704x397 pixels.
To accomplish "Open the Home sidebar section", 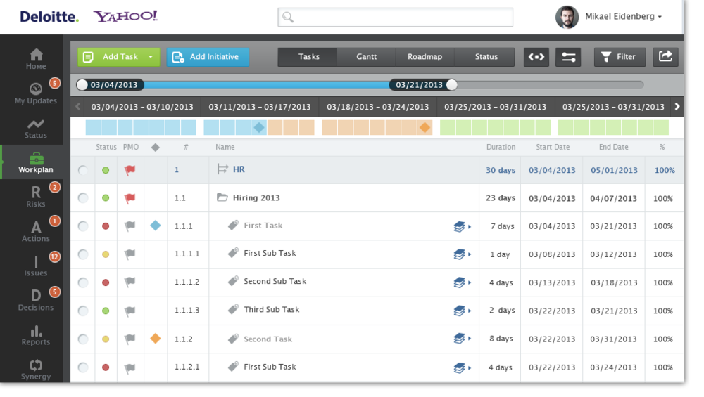I will tap(35, 59).
